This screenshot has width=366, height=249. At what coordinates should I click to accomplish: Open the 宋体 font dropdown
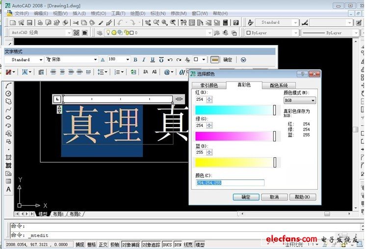(x=95, y=60)
